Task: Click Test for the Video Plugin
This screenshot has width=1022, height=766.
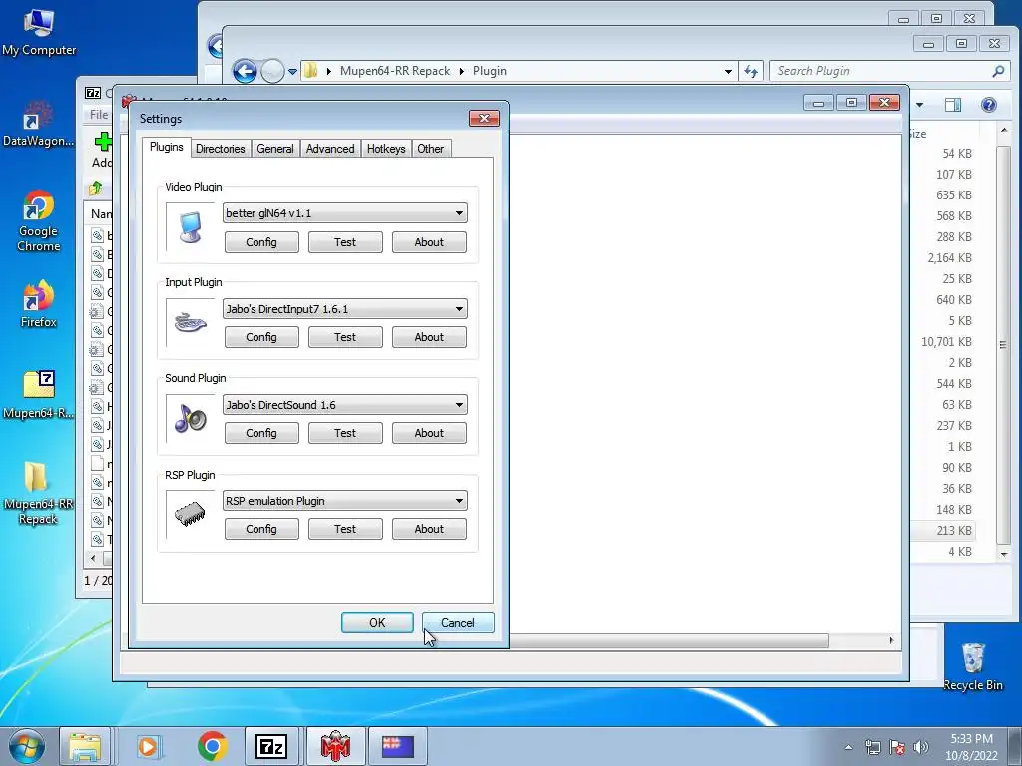Action: [345, 242]
